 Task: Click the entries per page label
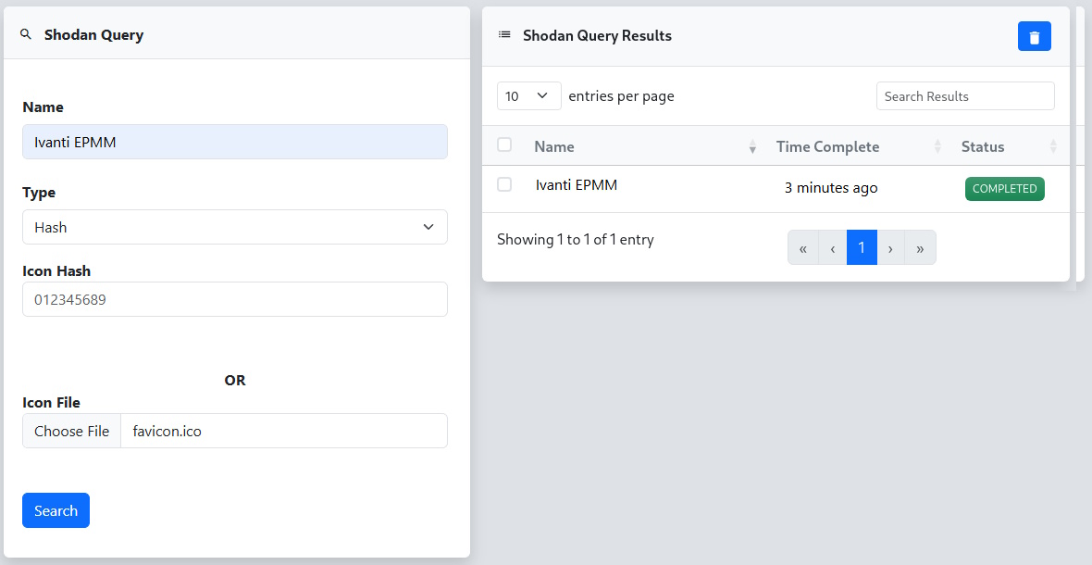click(621, 96)
